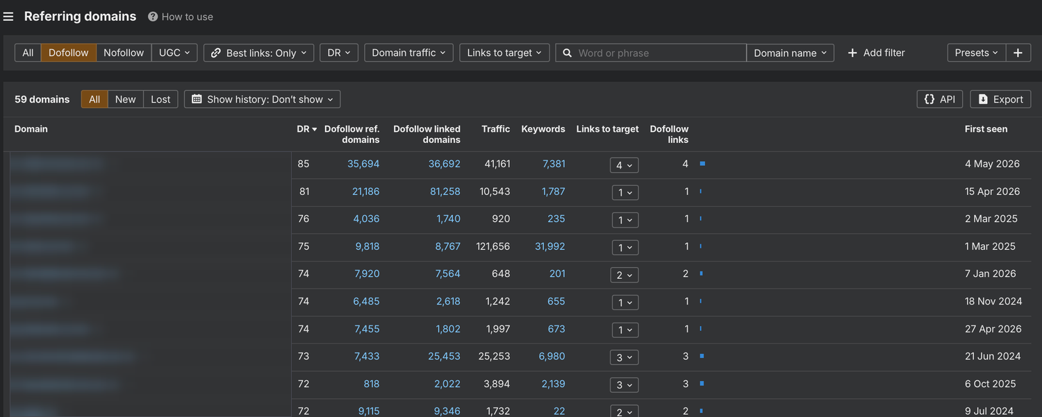1042x417 pixels.
Task: Open Domain name search scope dropdown
Action: click(791, 53)
